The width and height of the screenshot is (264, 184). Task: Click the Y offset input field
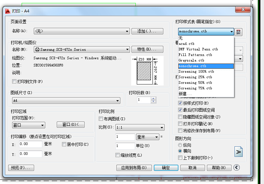(x=30, y=154)
